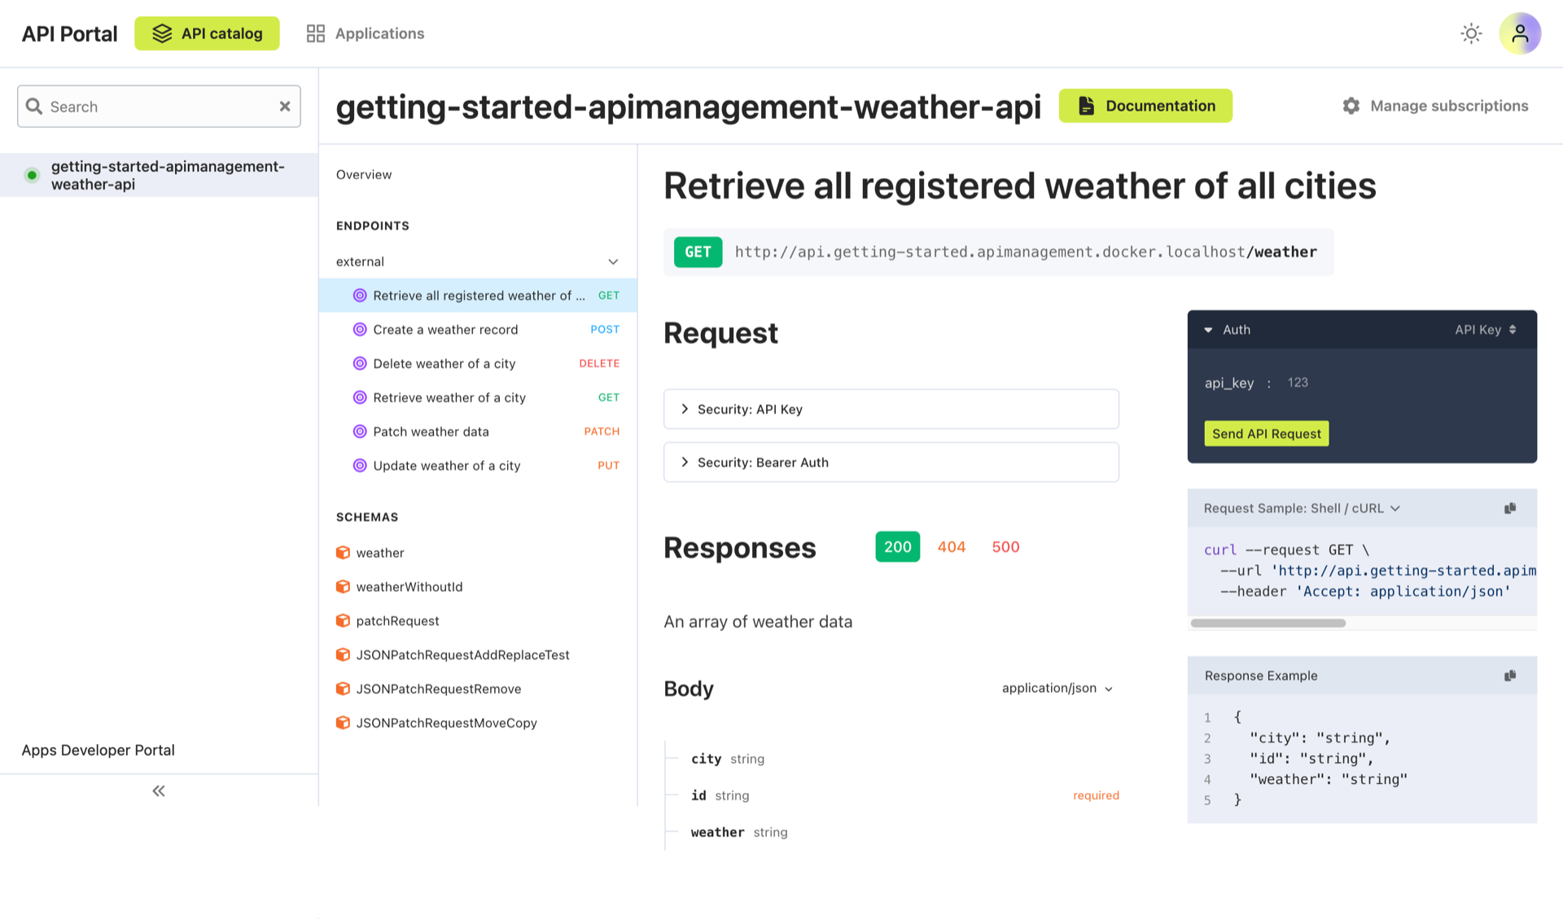Click the Send API Request button

1266,434
